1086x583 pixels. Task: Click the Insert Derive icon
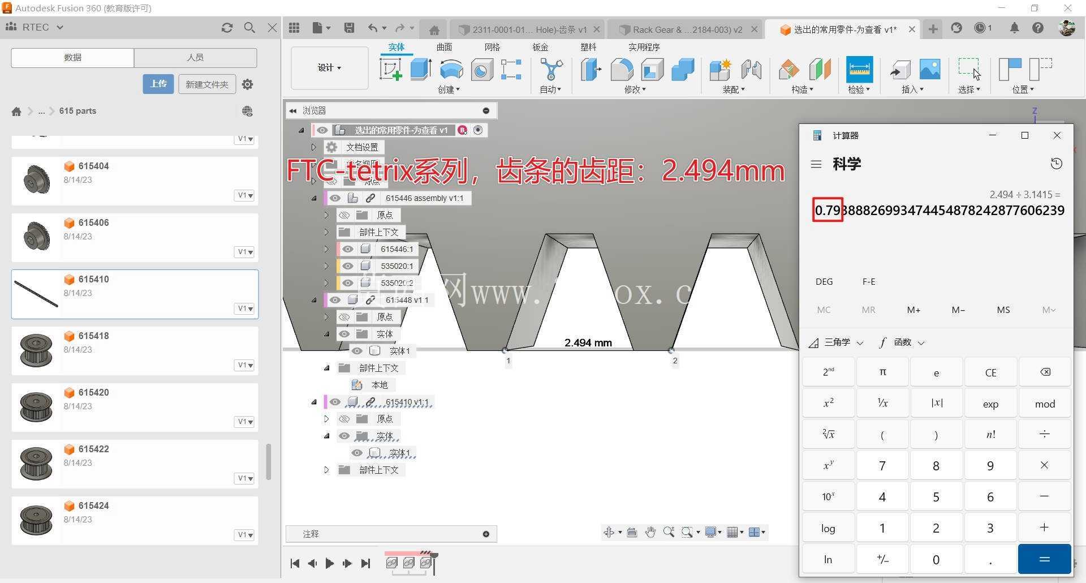click(900, 70)
